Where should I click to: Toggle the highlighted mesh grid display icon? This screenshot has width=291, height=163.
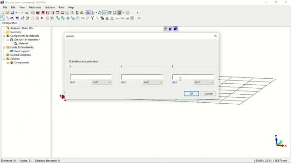tap(120, 13)
